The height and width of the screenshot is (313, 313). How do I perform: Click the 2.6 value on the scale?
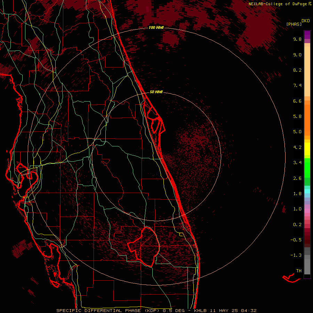[x=297, y=178]
